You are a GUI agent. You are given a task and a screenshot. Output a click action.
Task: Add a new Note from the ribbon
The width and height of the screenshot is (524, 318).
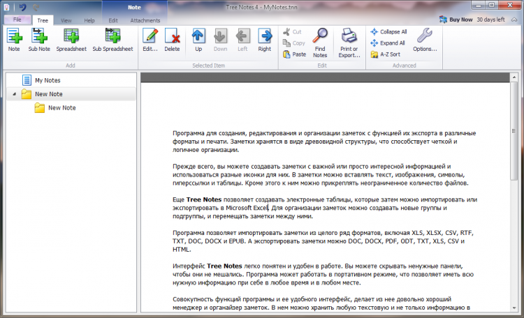[14, 40]
